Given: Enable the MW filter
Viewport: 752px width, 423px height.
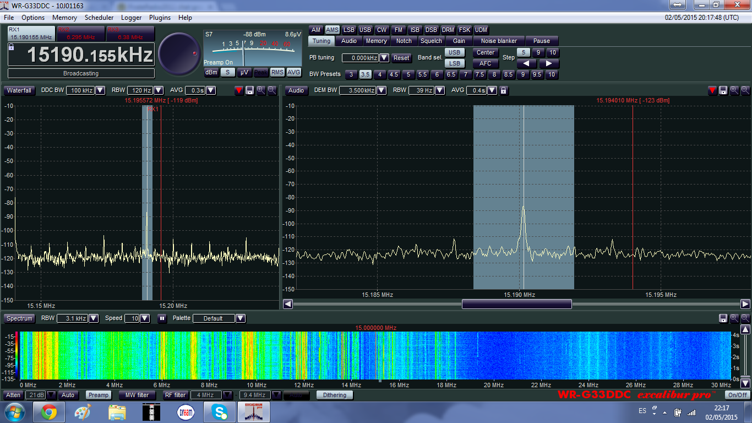Looking at the screenshot, I should (x=137, y=395).
